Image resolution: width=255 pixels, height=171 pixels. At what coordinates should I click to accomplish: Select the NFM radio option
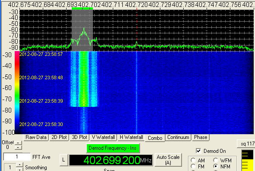[216, 166]
